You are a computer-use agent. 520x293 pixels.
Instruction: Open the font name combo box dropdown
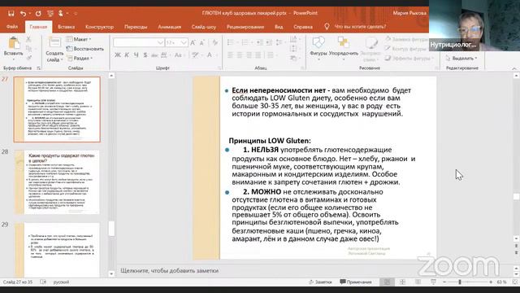pyautogui.click(x=160, y=43)
